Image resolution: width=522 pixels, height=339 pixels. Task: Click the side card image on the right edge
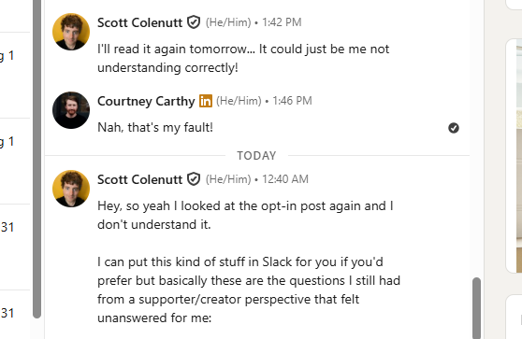coord(519,156)
